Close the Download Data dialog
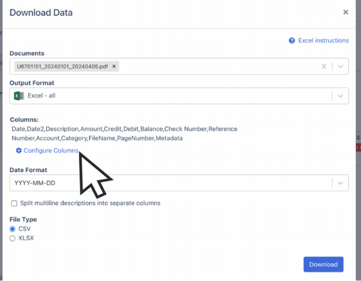This screenshot has height=281, width=361. tap(345, 13)
